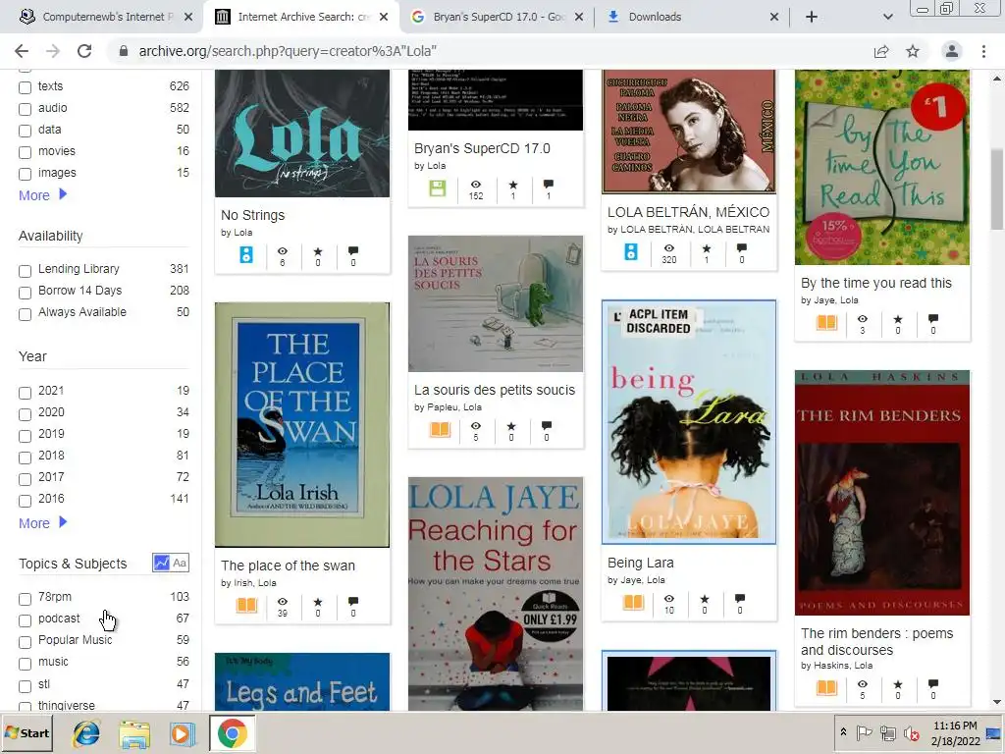Click the audio icon under LOLA BELTRÁN, MÉXICO
Image resolution: width=1005 pixels, height=754 pixels.
(631, 251)
